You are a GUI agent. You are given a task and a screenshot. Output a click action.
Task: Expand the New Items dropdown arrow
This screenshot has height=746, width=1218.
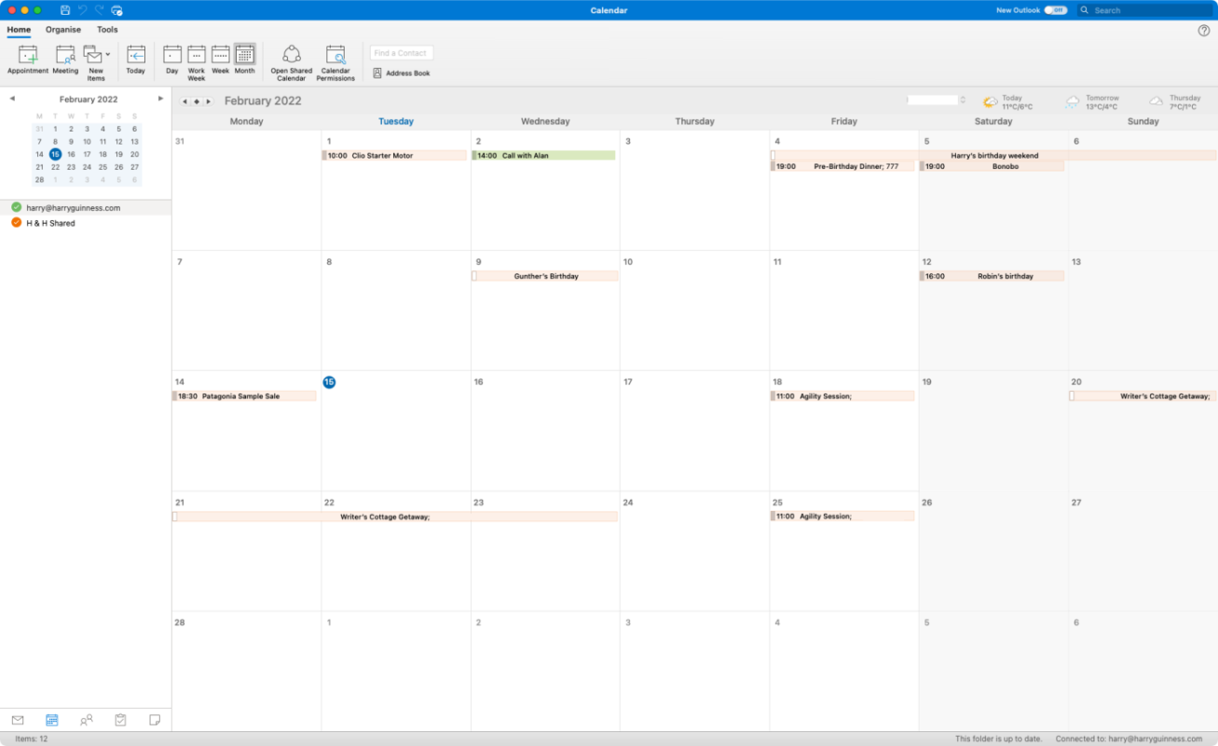tap(108, 54)
